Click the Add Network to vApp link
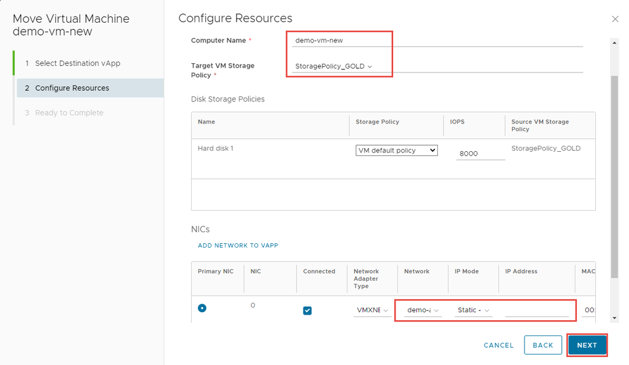The width and height of the screenshot is (629, 365). click(238, 245)
